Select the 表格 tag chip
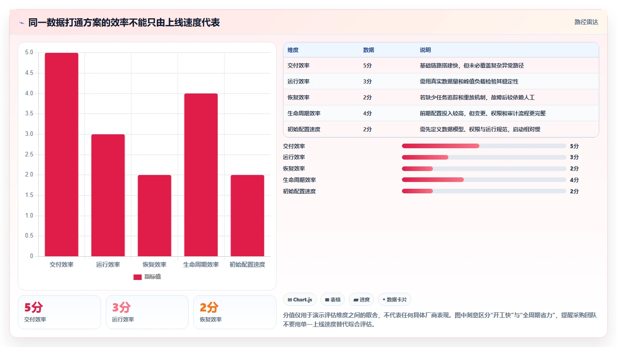Image resolution: width=617 pixels, height=347 pixels. tap(333, 300)
